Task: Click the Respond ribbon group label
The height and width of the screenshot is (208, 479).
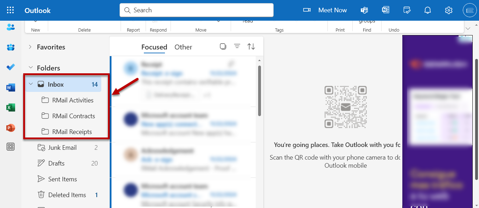Action: (158, 30)
